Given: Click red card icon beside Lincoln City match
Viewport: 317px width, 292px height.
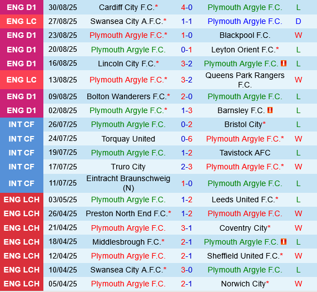Looking at the screenshot, I should (x=284, y=64).
